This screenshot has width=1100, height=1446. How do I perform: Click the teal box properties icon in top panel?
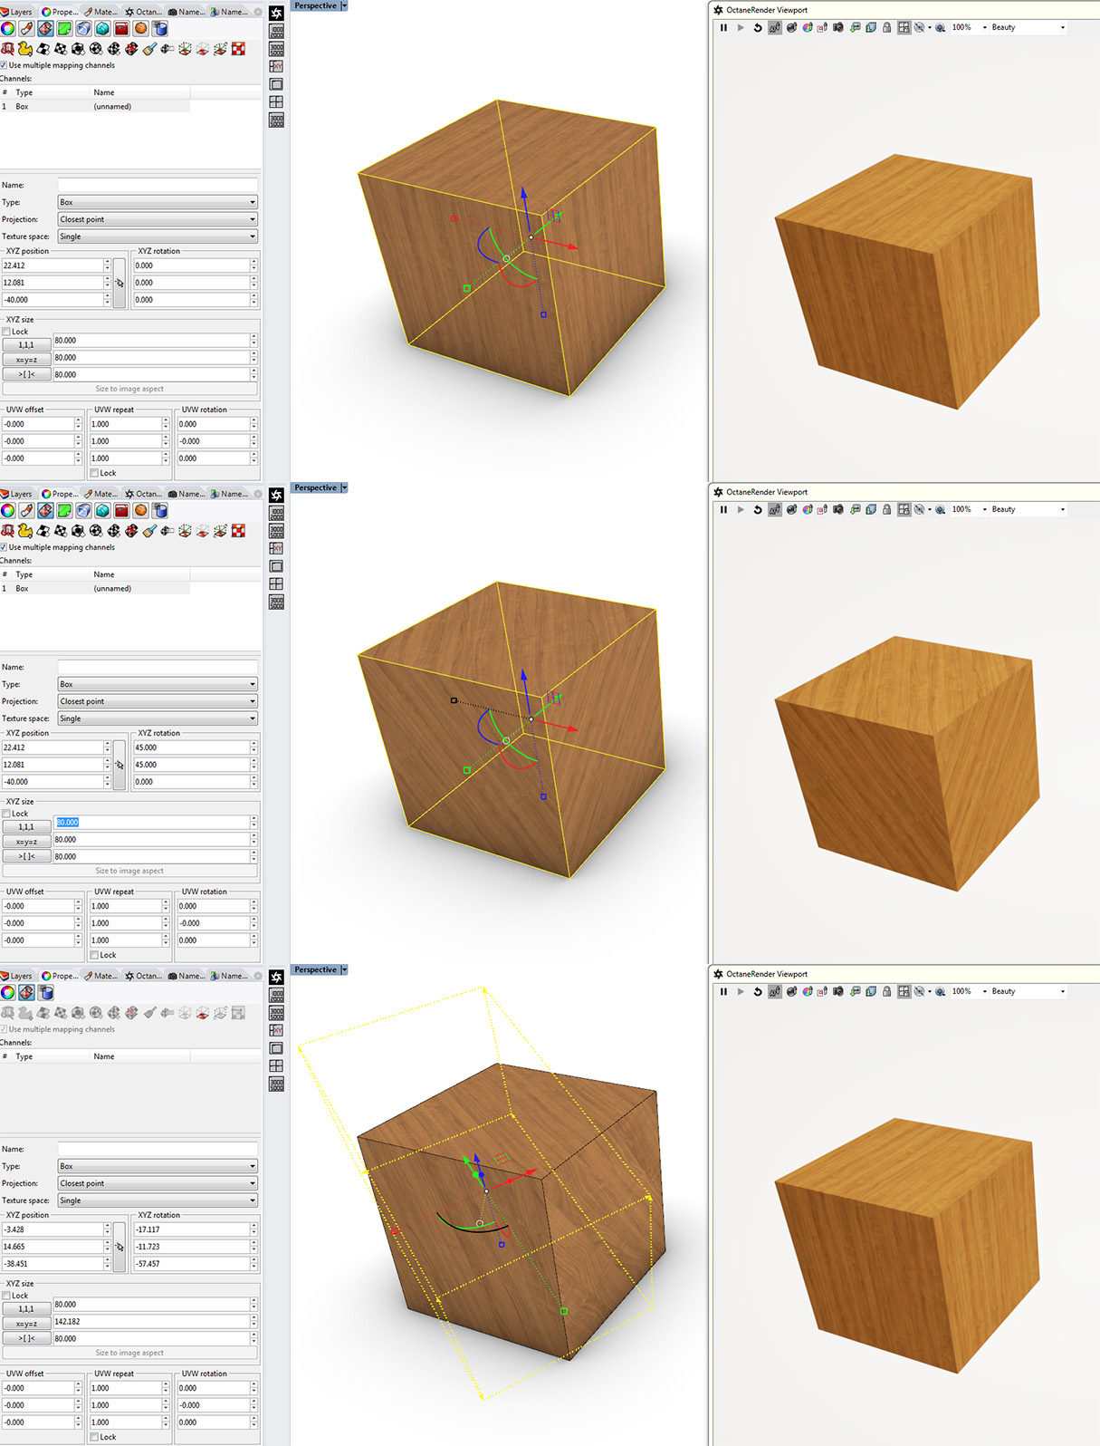click(x=103, y=29)
